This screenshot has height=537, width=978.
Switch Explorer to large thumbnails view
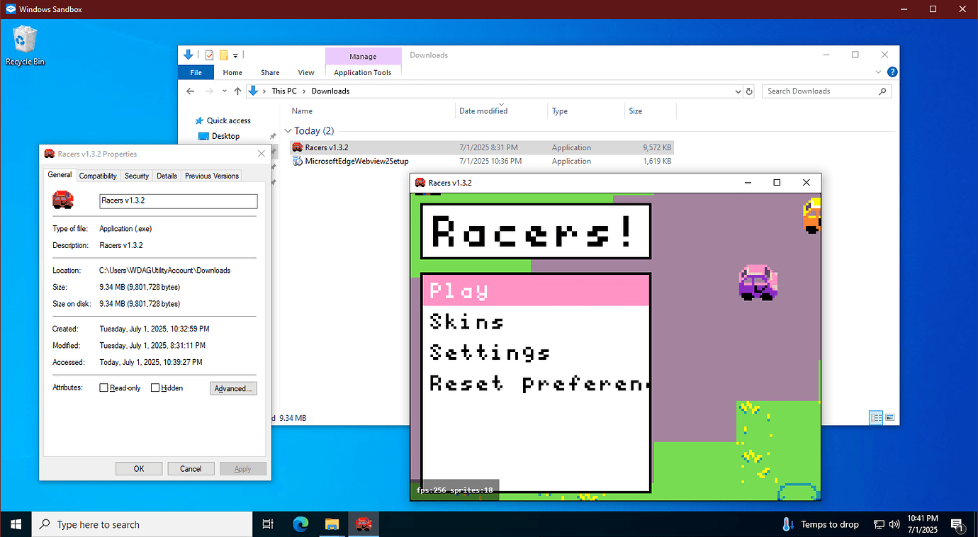point(889,417)
